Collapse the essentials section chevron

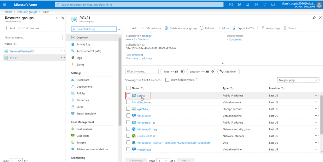(223, 63)
